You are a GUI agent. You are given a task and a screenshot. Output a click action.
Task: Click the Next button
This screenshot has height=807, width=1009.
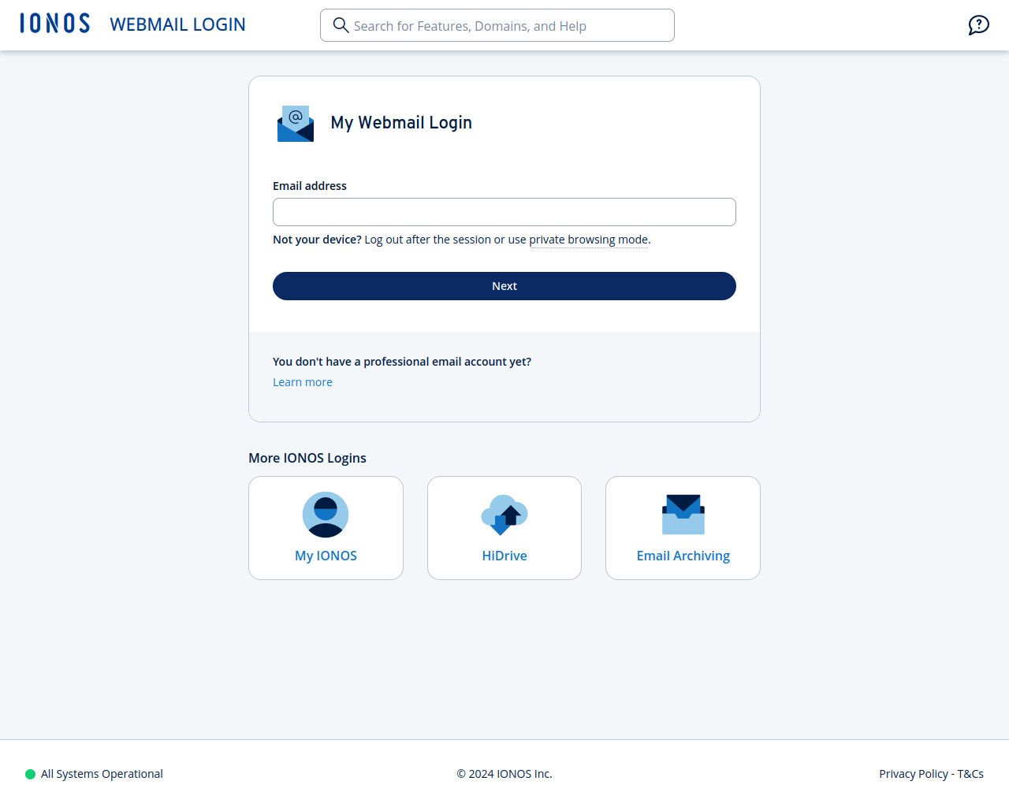(504, 286)
